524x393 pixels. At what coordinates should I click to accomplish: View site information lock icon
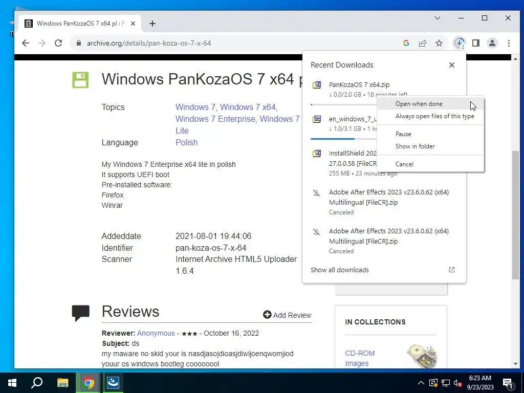click(x=79, y=43)
